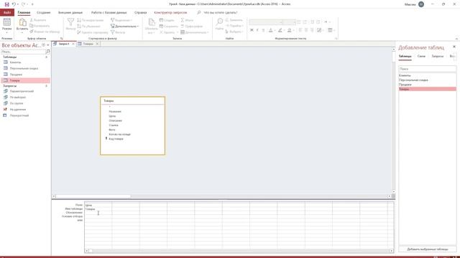Open Параметрический query in navigation pane
The width and height of the screenshot is (460, 258).
22,91
